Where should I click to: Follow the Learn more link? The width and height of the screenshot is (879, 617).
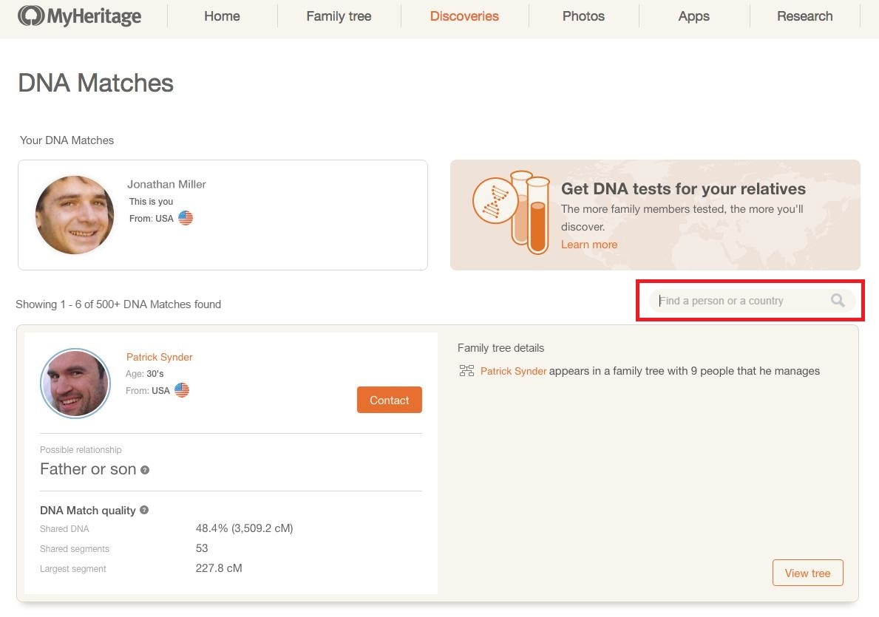pos(588,245)
